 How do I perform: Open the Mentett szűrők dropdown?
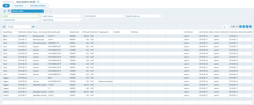[27, 11]
